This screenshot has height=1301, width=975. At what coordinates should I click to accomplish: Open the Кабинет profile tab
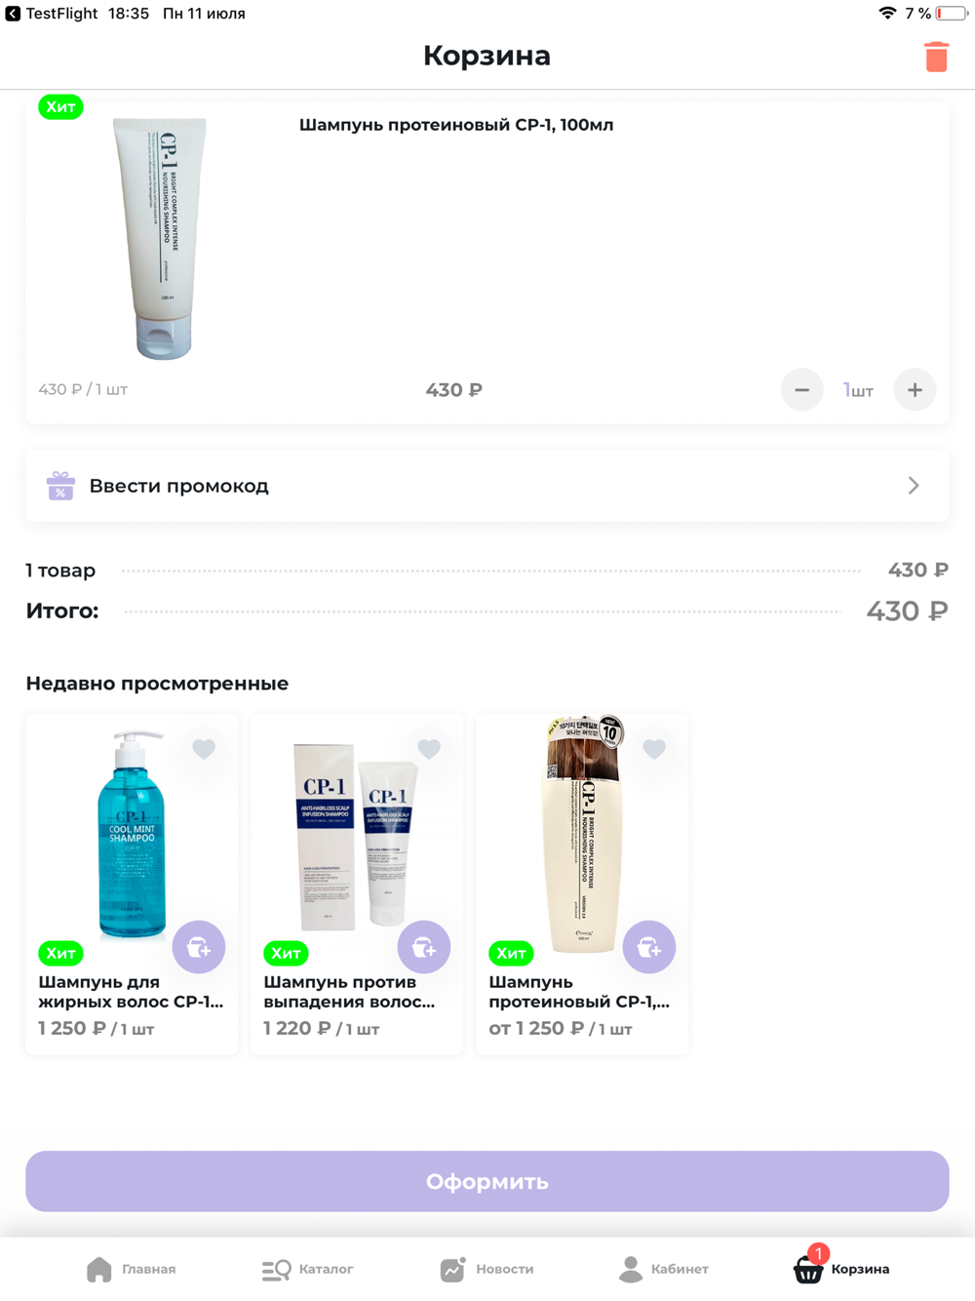tap(664, 1269)
